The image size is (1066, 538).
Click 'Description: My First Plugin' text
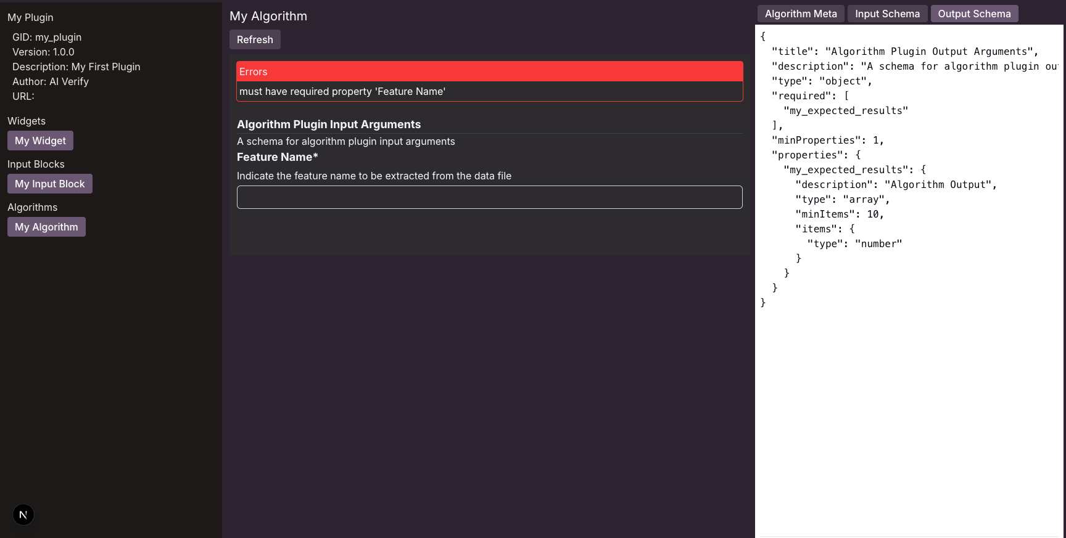[76, 67]
